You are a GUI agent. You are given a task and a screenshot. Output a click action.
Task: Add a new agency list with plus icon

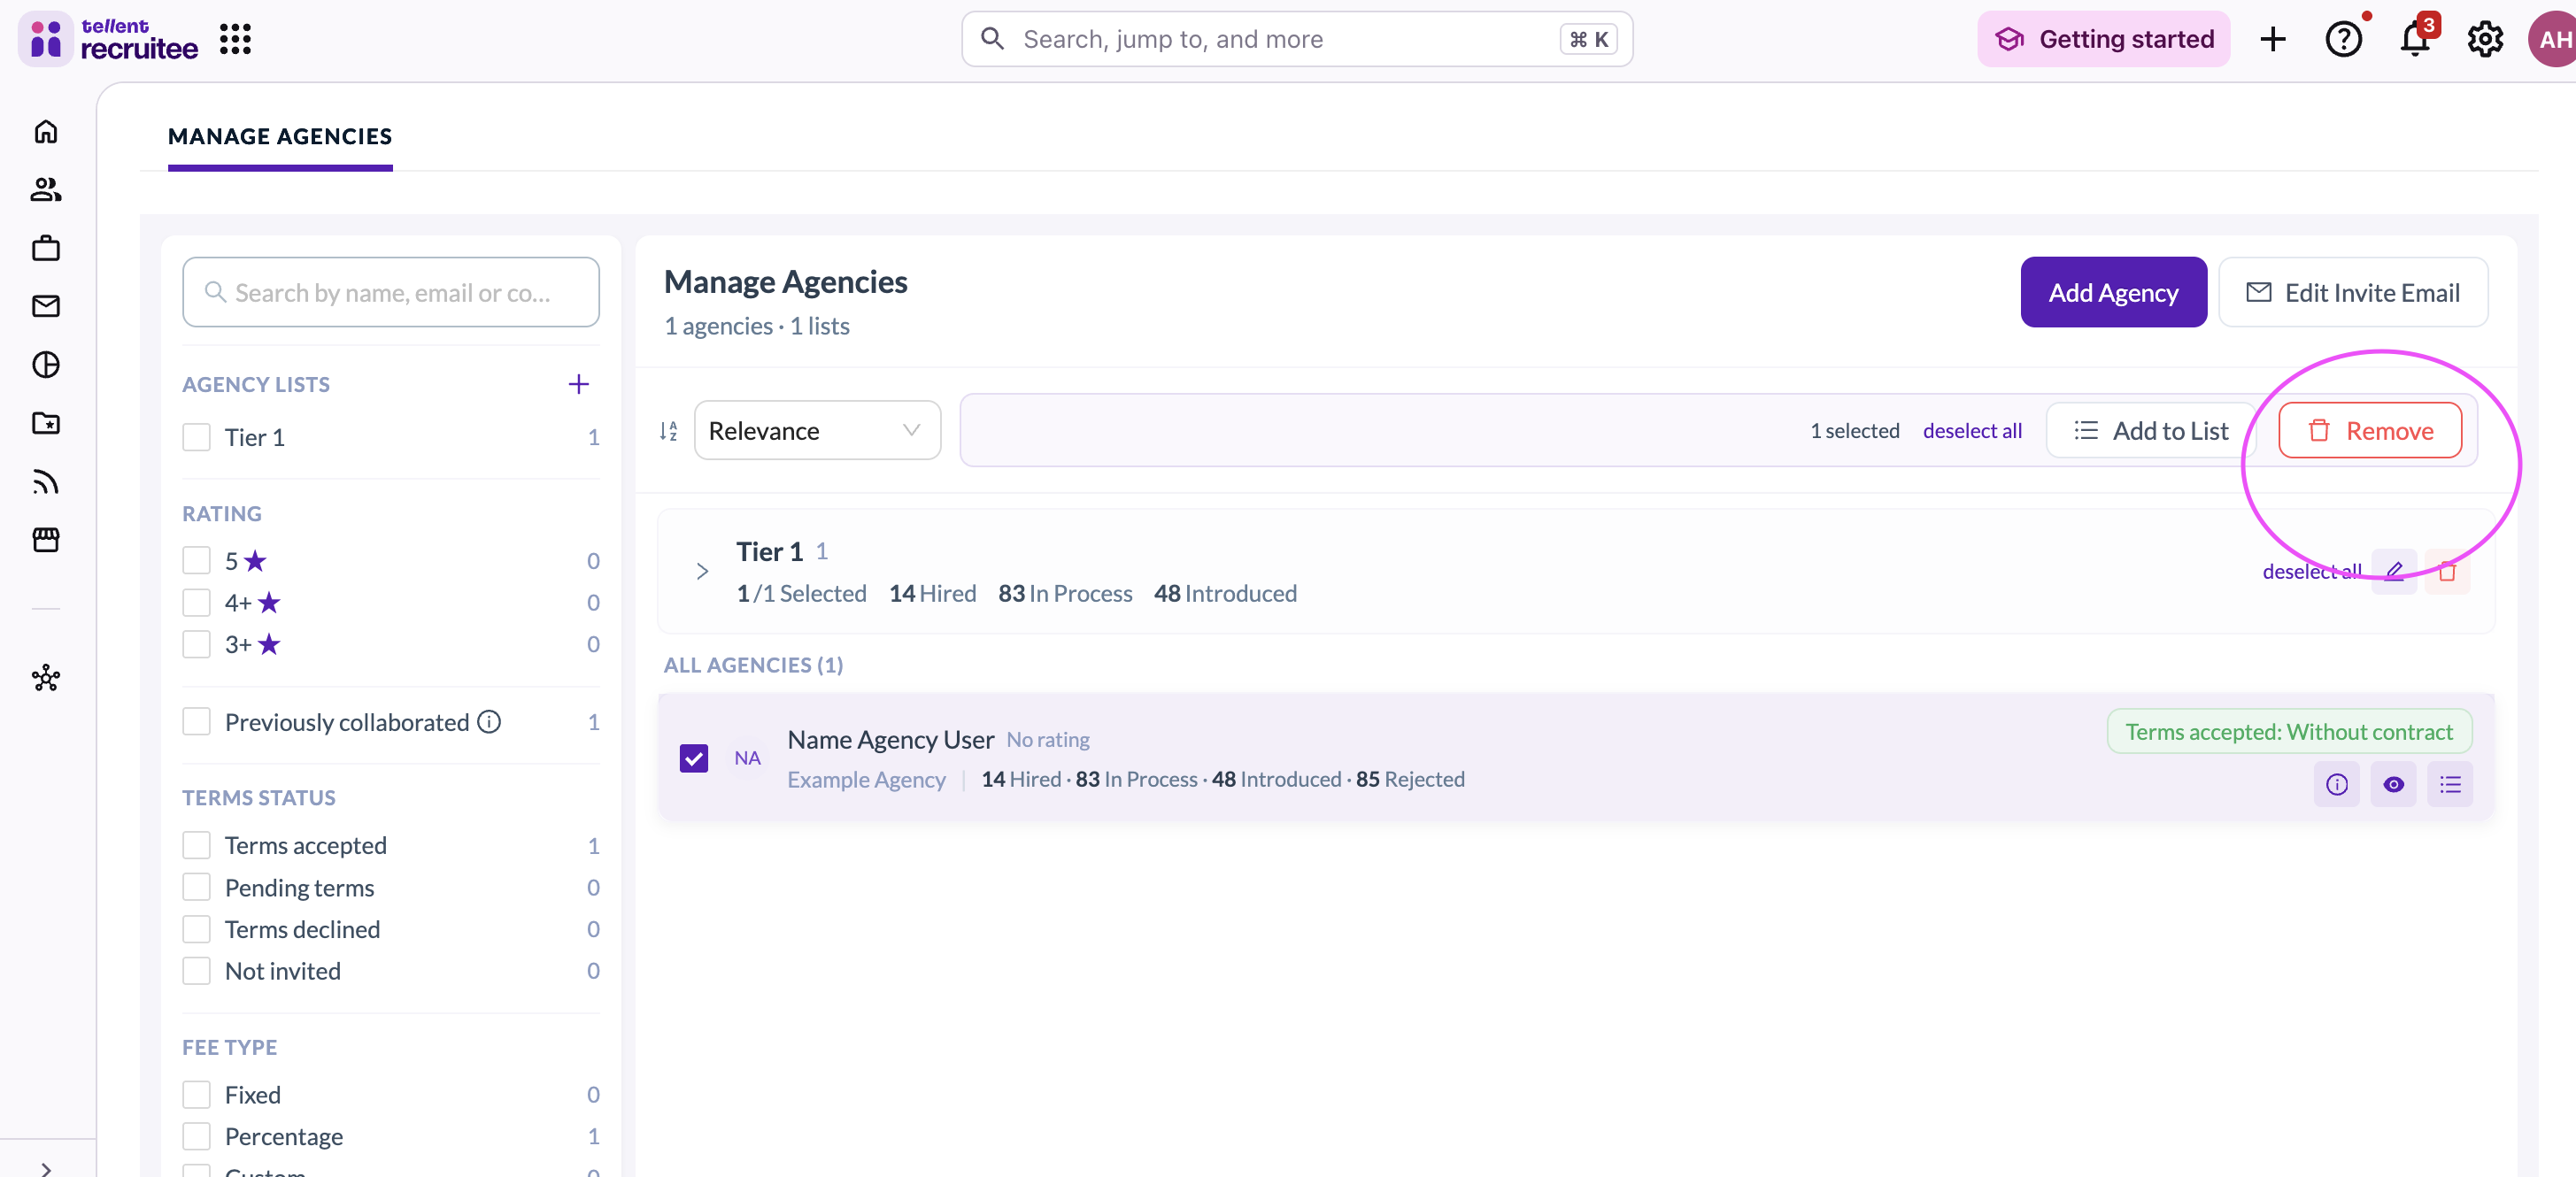579,384
